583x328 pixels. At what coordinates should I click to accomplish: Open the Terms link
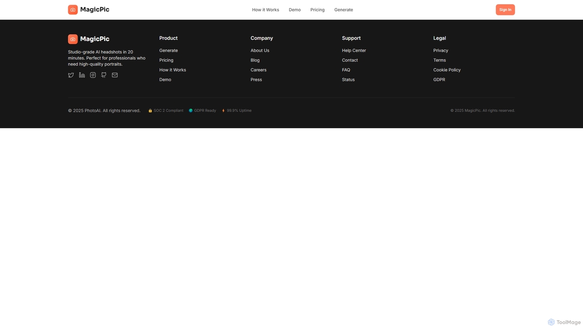tap(440, 60)
